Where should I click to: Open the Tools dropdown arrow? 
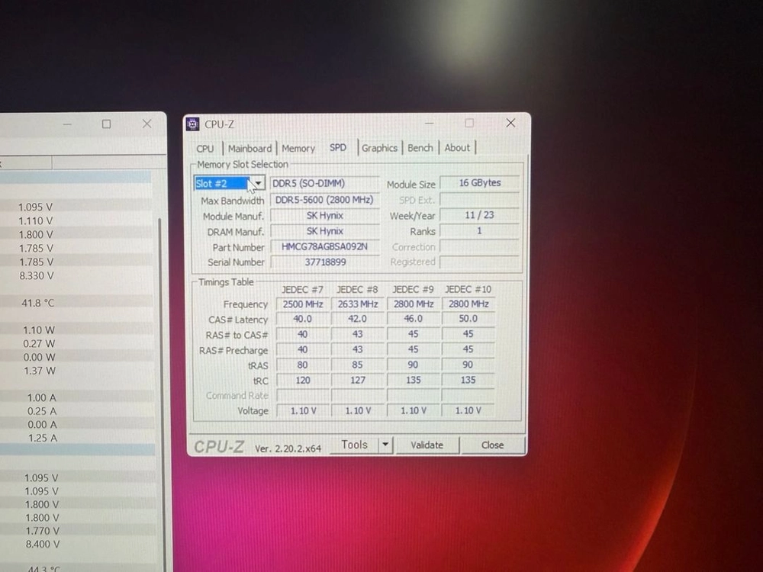point(385,445)
